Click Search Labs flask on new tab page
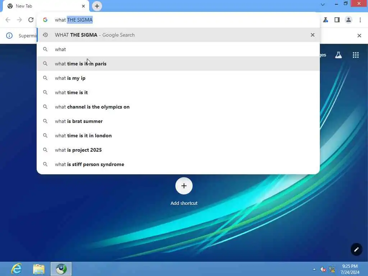368x276 pixels. 339,55
